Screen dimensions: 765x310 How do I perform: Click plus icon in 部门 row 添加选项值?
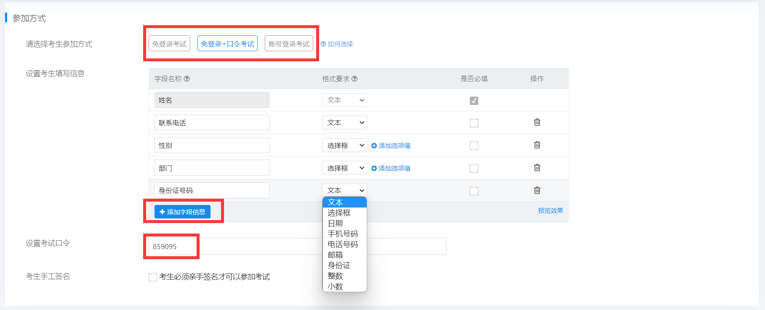[374, 168]
